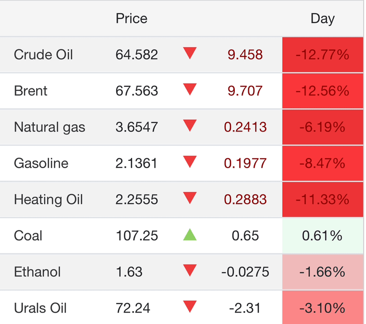The height and width of the screenshot is (324, 366).
Task: Click the Gasoline price 2.1361
Action: [136, 163]
